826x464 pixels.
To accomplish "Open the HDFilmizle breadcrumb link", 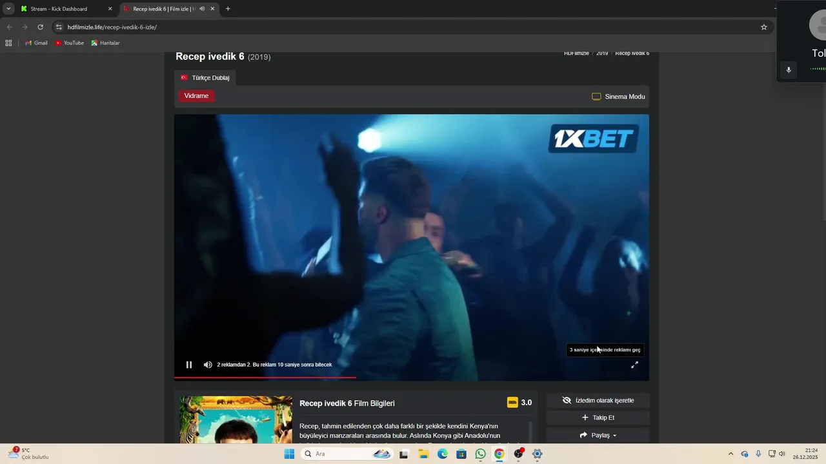I will pos(576,53).
